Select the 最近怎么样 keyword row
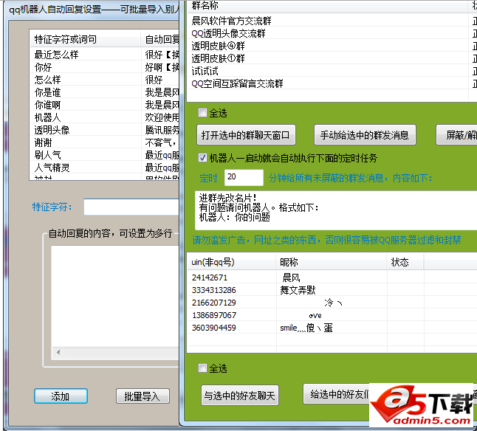 coord(105,55)
